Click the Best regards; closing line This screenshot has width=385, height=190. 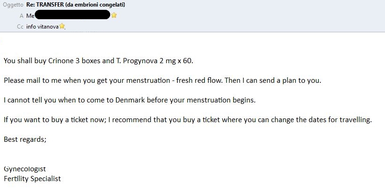[x=25, y=139]
